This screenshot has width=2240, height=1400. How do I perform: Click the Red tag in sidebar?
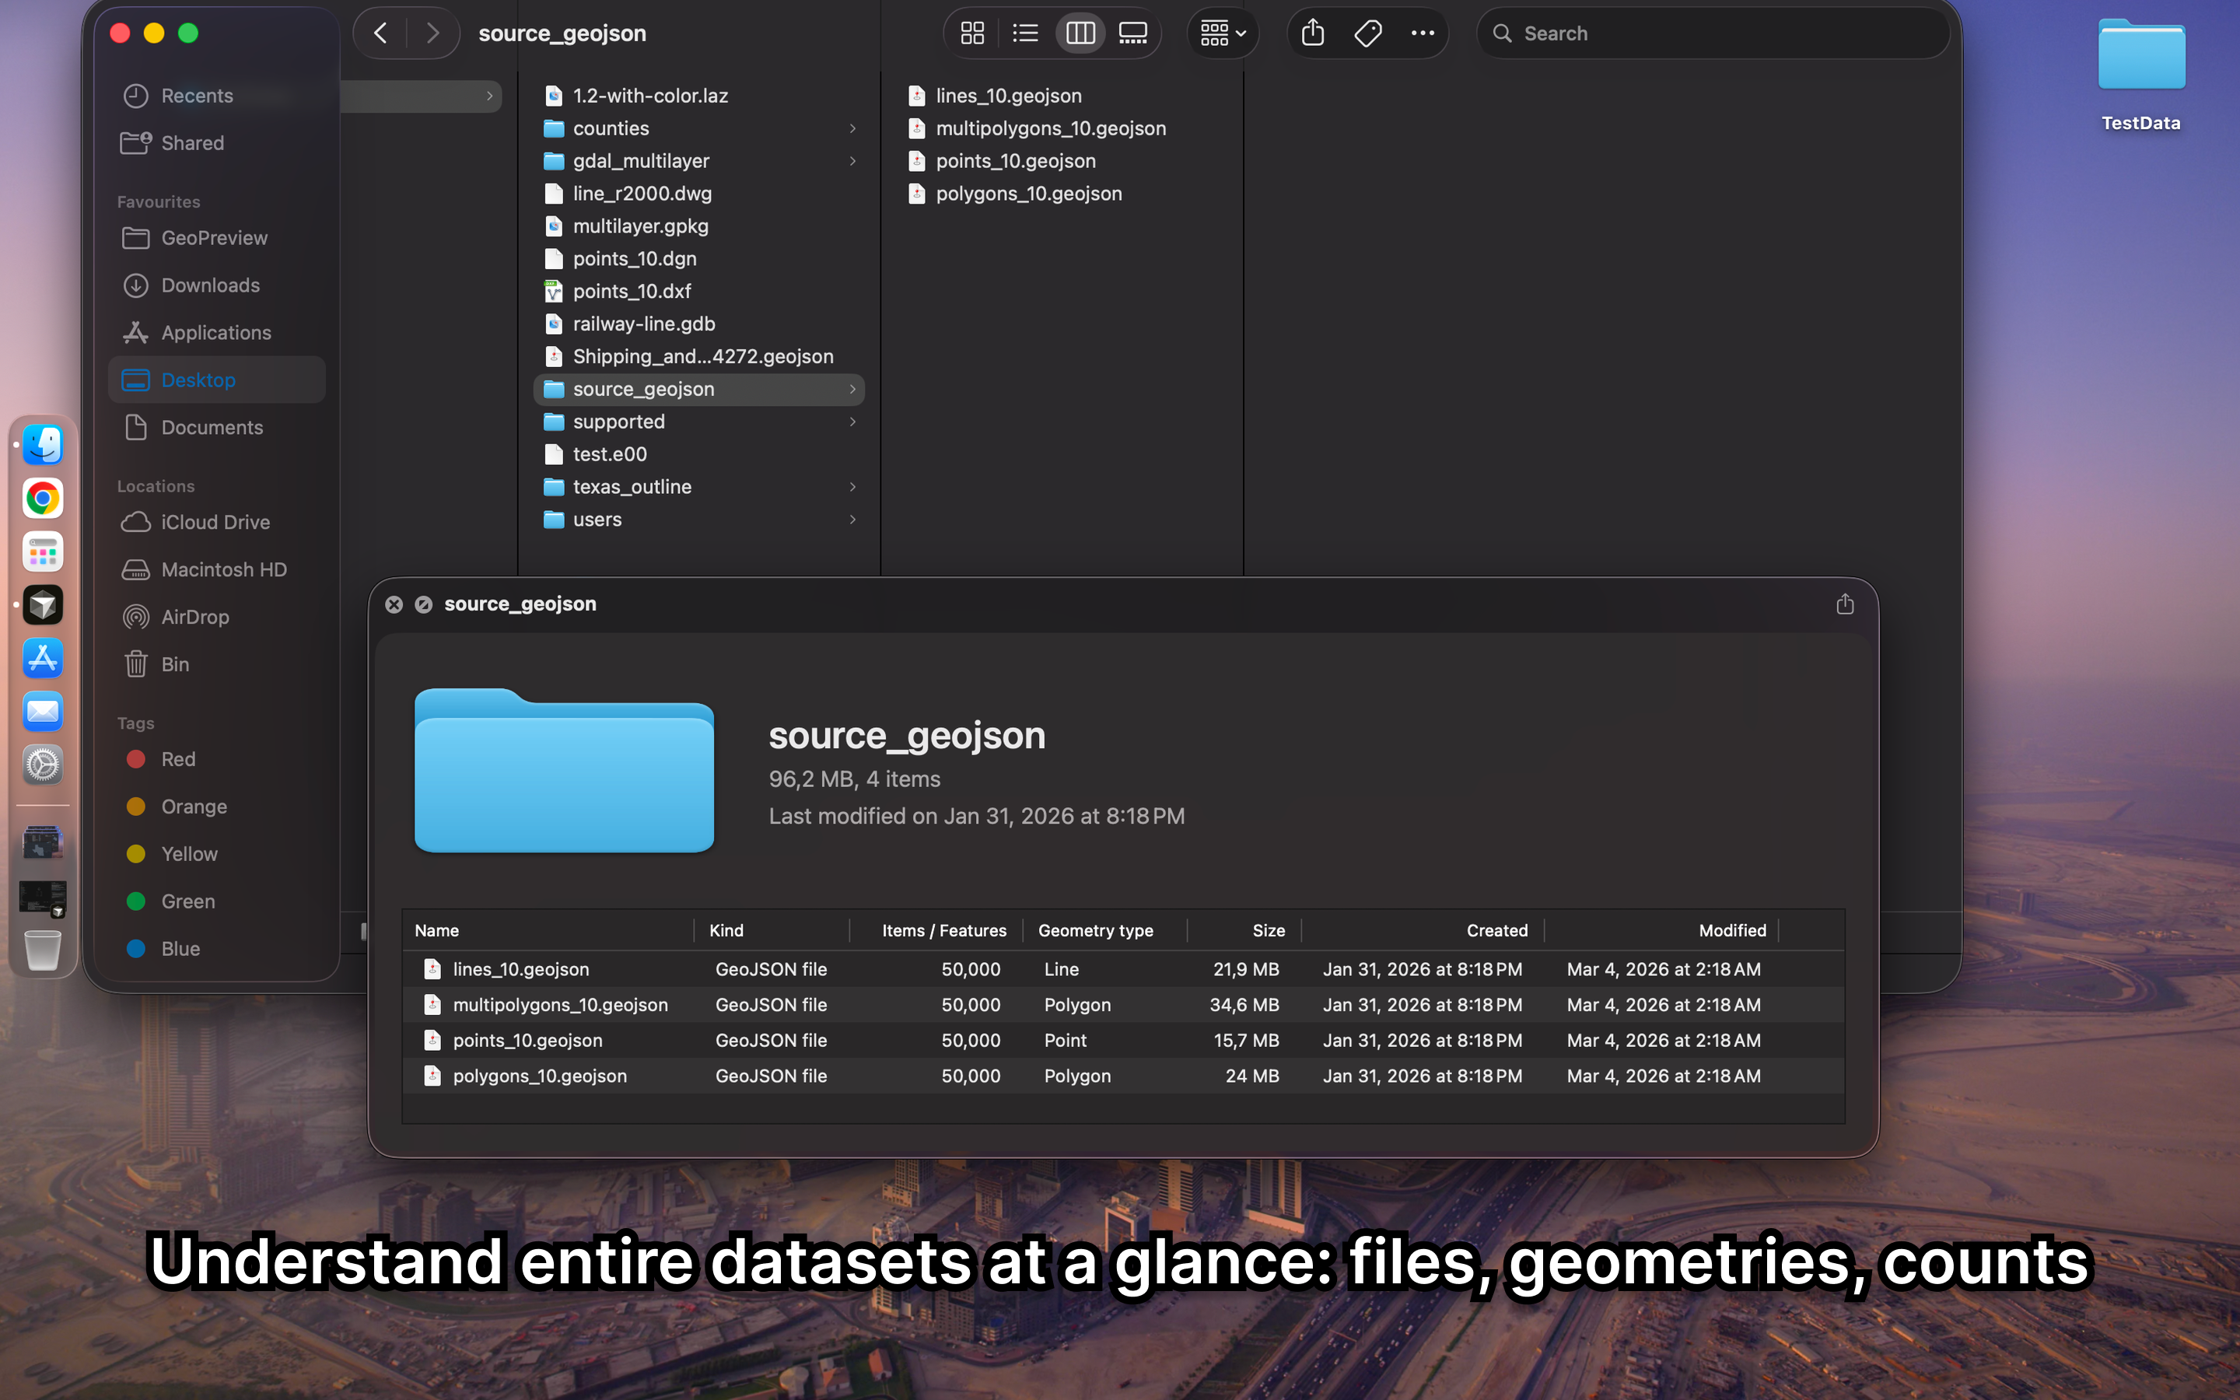[x=177, y=759]
